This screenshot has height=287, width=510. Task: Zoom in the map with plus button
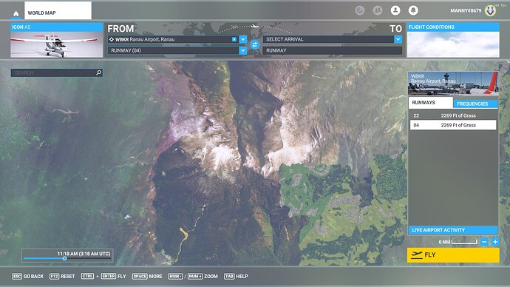(x=495, y=242)
